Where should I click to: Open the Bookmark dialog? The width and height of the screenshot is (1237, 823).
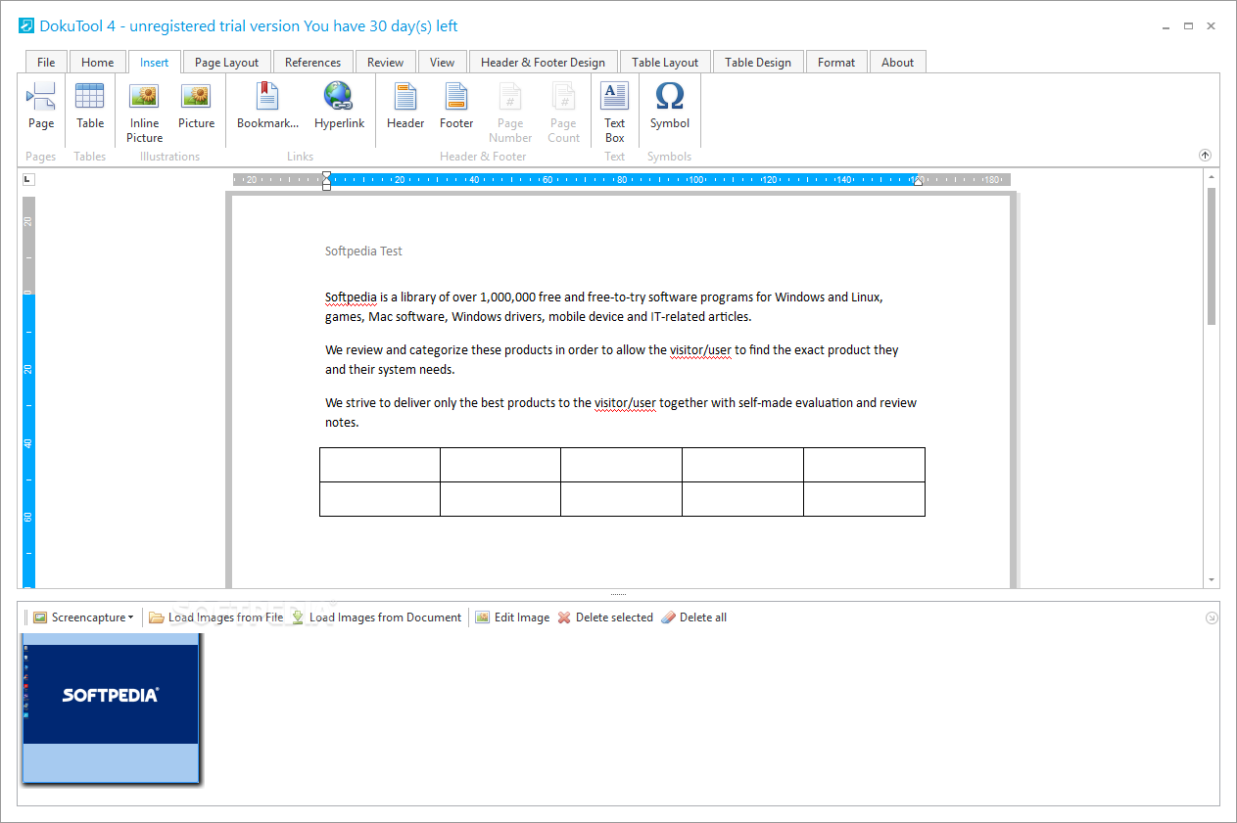point(267,106)
